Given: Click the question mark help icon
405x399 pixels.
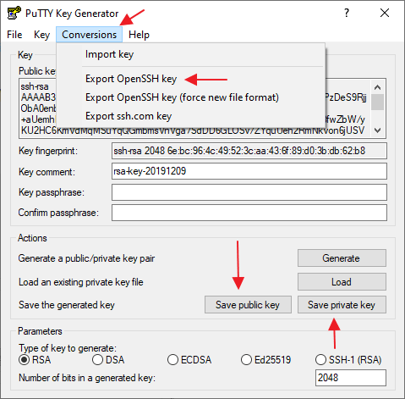Looking at the screenshot, I should [x=347, y=13].
